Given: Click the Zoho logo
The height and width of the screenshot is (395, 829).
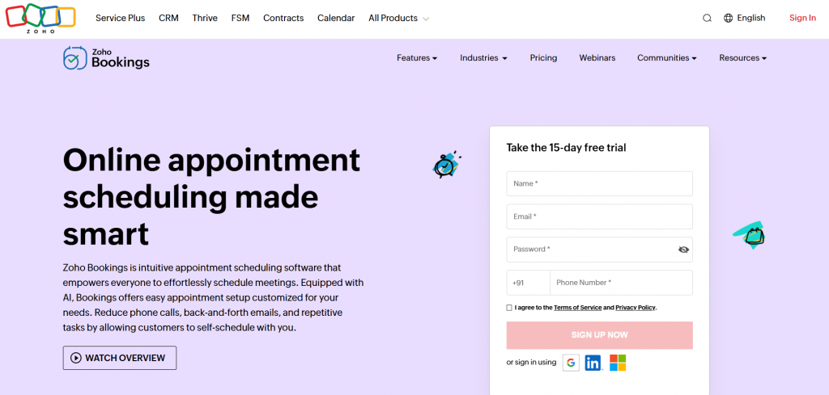Looking at the screenshot, I should click(x=40, y=19).
